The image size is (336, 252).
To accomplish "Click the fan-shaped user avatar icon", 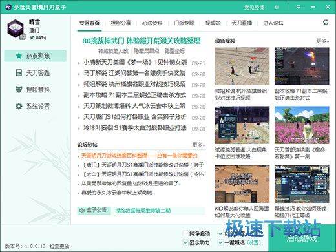I will click(x=16, y=28).
